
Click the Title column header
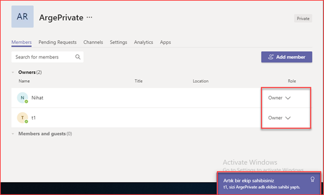pyautogui.click(x=139, y=81)
